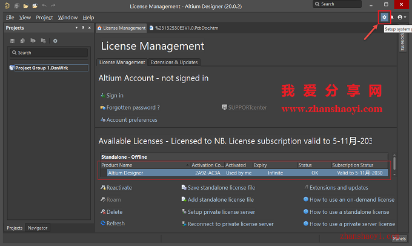The height and width of the screenshot is (246, 412).
Task: Click the Roam license link
Action: [111, 200]
